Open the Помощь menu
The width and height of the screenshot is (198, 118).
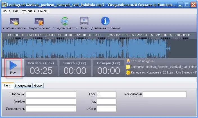click(44, 11)
